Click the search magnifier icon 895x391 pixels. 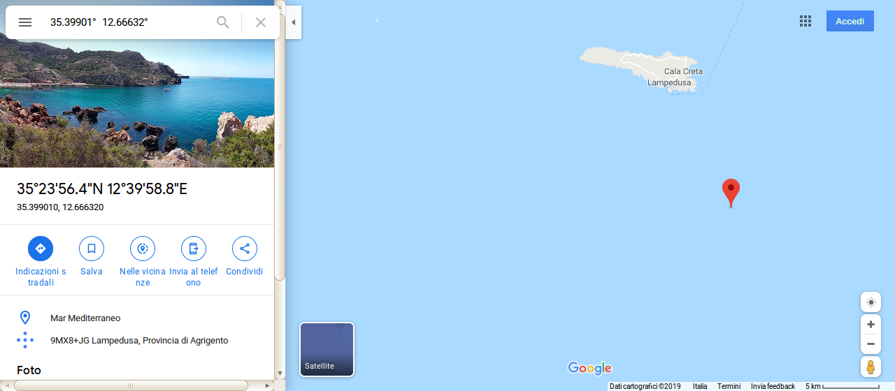pyautogui.click(x=223, y=22)
